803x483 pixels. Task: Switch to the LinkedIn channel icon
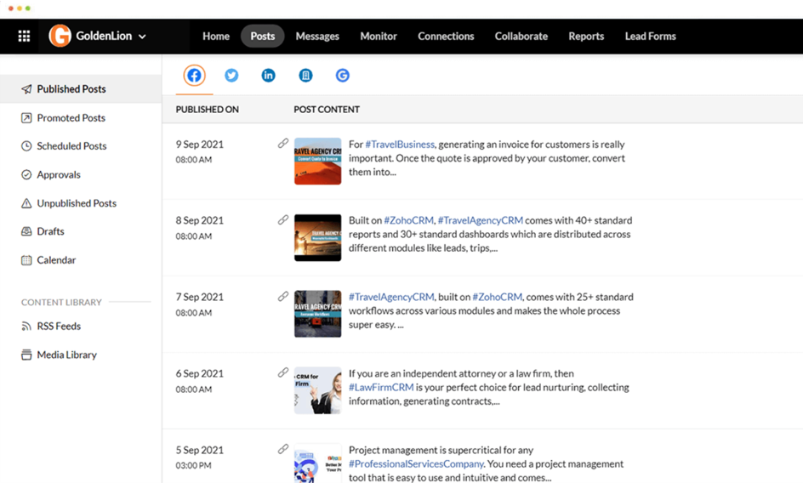[268, 76]
